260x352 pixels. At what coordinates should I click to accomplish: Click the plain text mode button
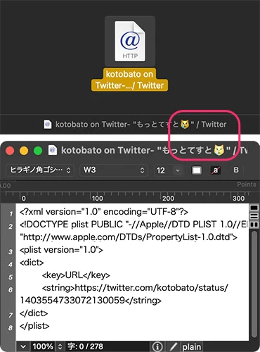click(x=192, y=347)
